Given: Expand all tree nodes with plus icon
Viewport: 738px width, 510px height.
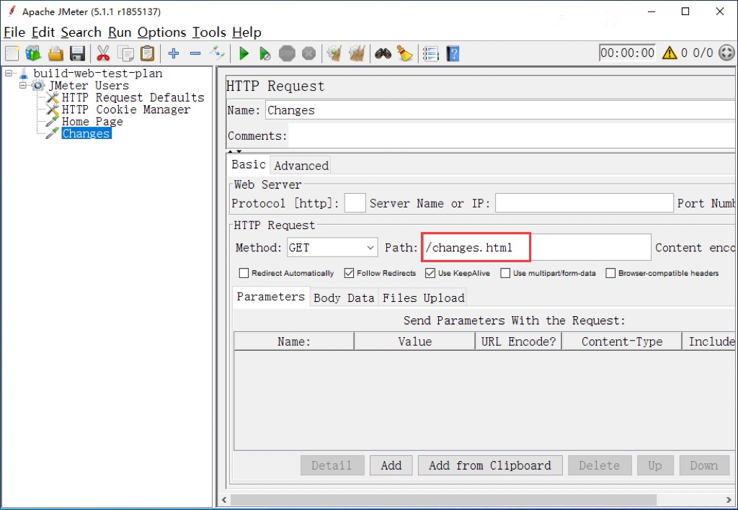Looking at the screenshot, I should [x=174, y=53].
